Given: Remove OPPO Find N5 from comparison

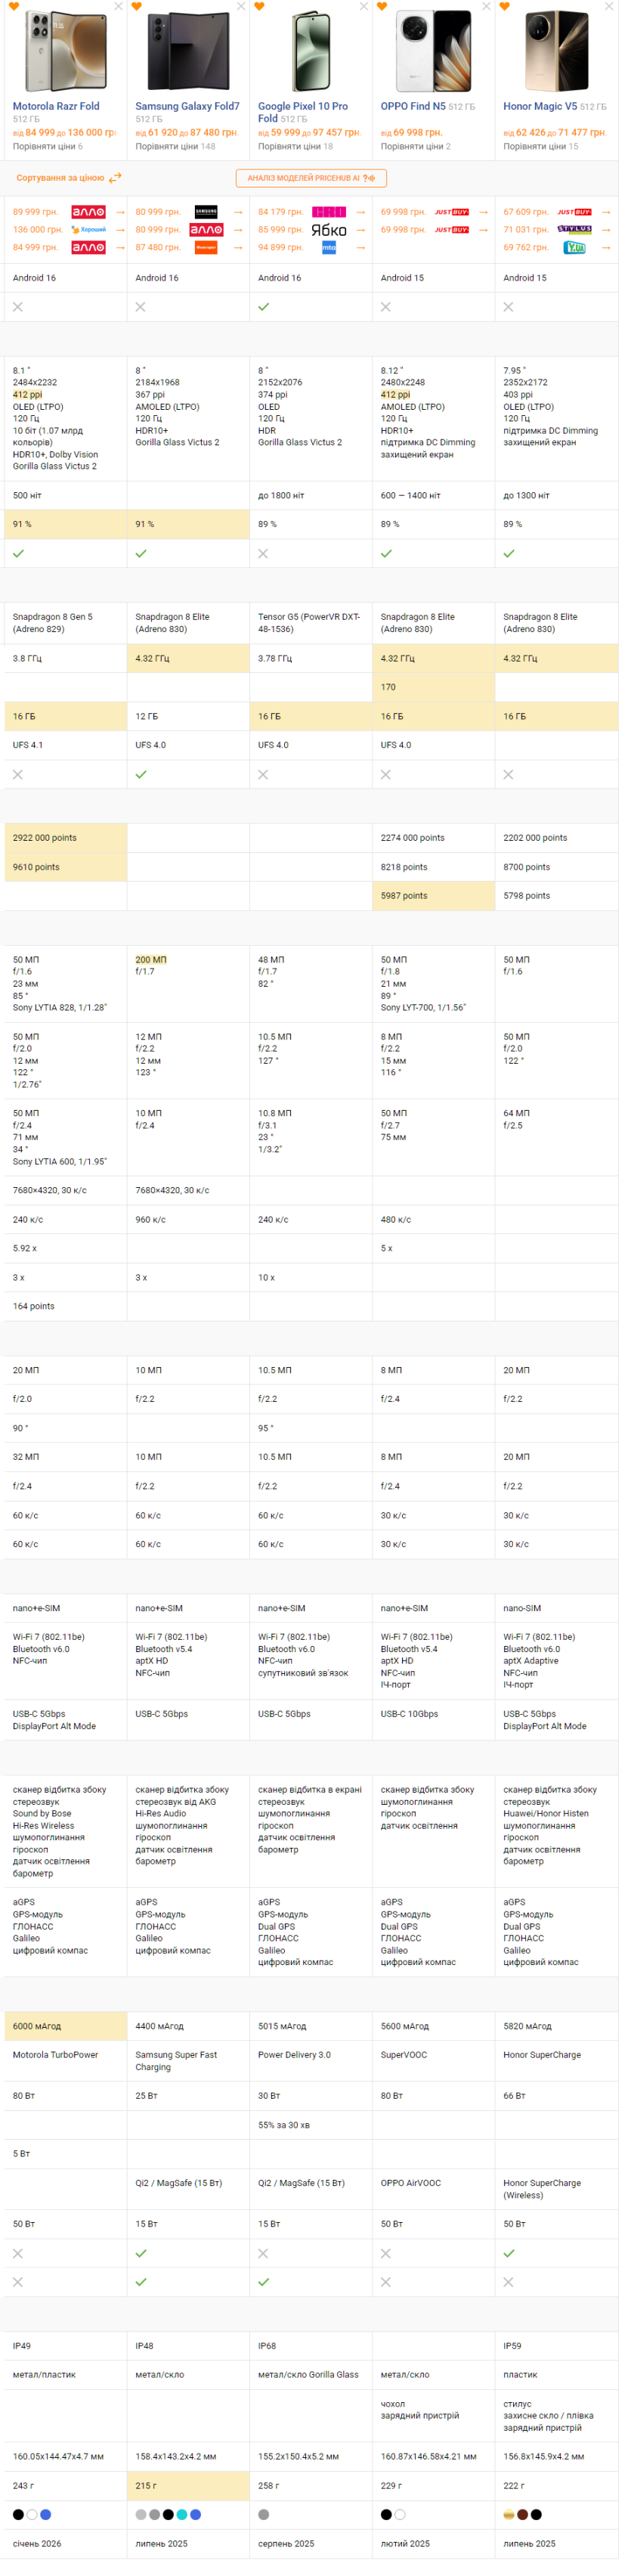Looking at the screenshot, I should (486, 6).
